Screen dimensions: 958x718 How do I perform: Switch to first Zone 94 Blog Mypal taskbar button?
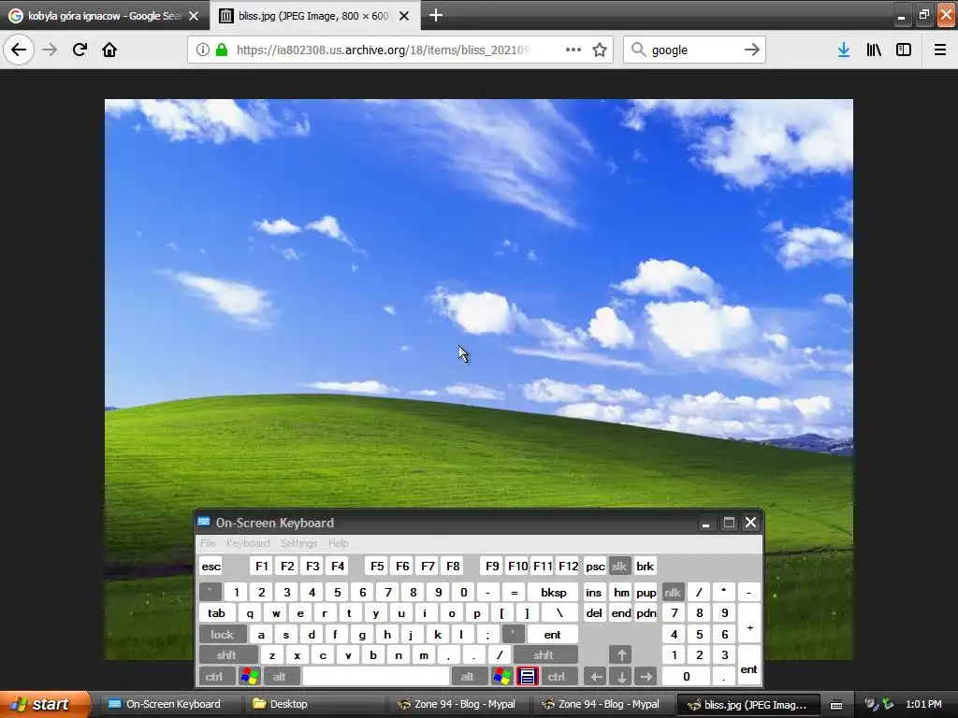pyautogui.click(x=459, y=704)
